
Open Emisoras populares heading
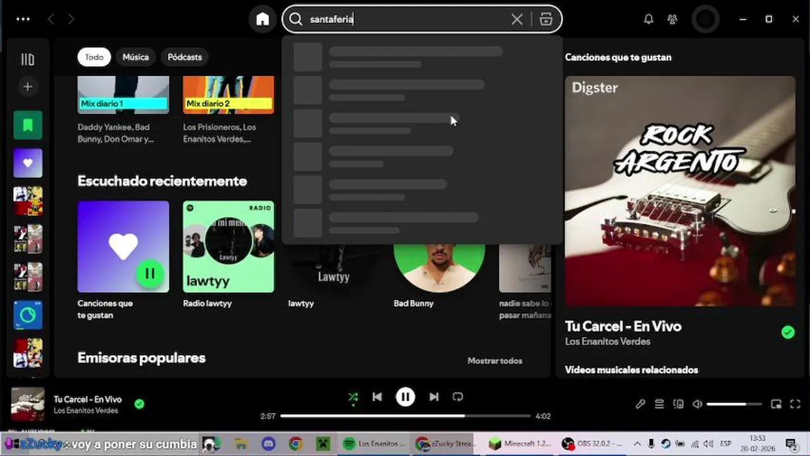point(141,358)
